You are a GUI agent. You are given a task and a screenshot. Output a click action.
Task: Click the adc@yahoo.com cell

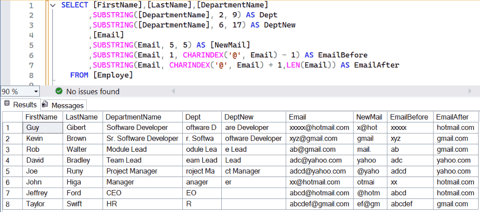[x=320, y=160]
